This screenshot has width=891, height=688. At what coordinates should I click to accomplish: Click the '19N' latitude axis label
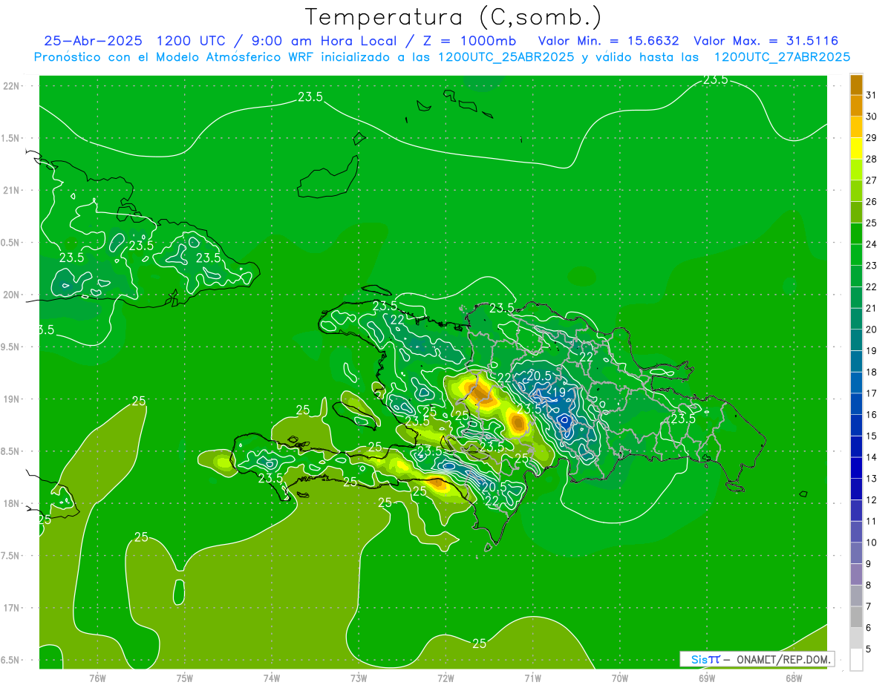tap(11, 399)
